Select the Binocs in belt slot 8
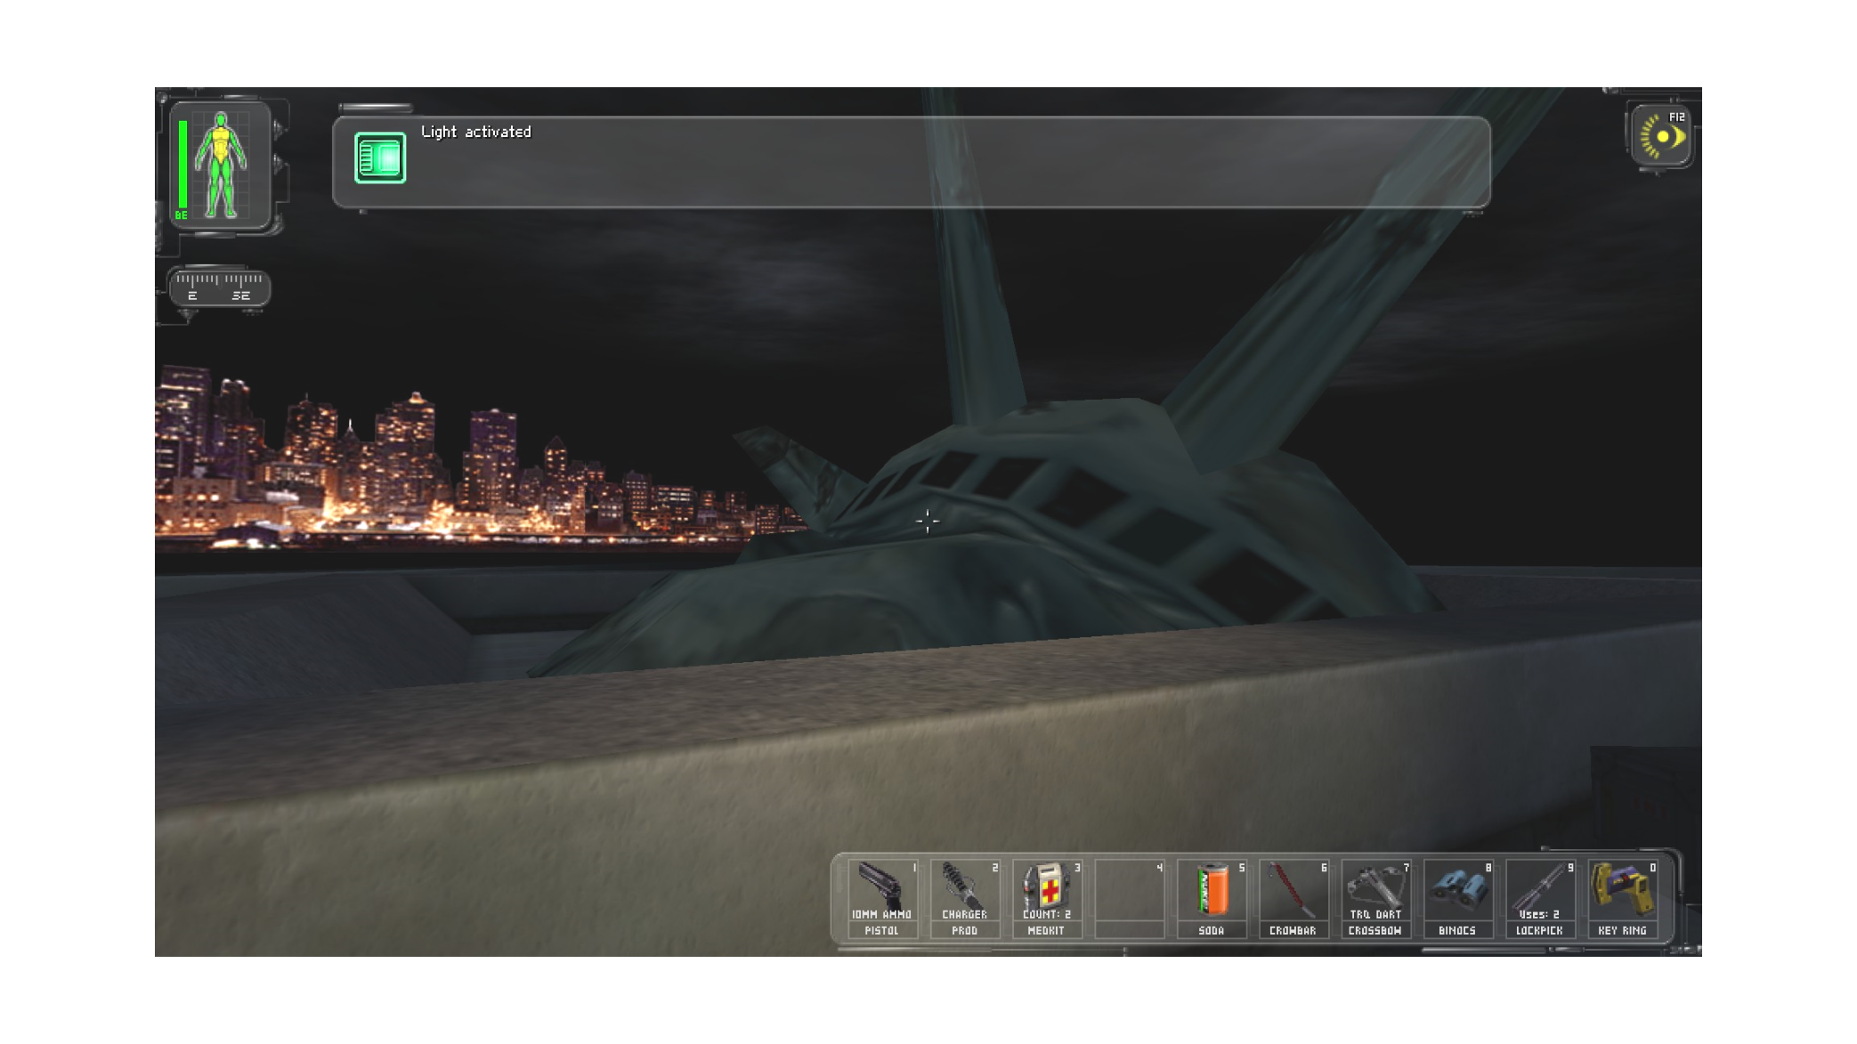This screenshot has height=1044, width=1857. click(1457, 898)
